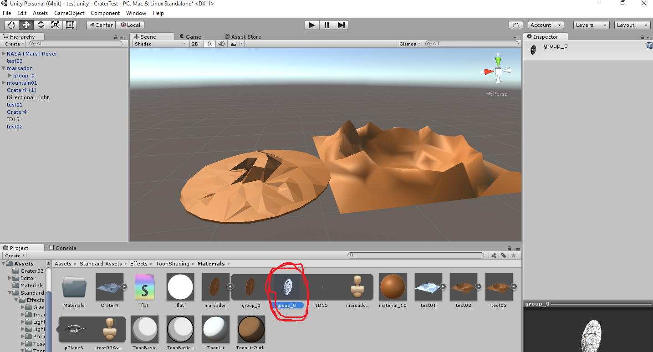The width and height of the screenshot is (653, 352).
Task: Open the Window menu
Action: [x=136, y=13]
